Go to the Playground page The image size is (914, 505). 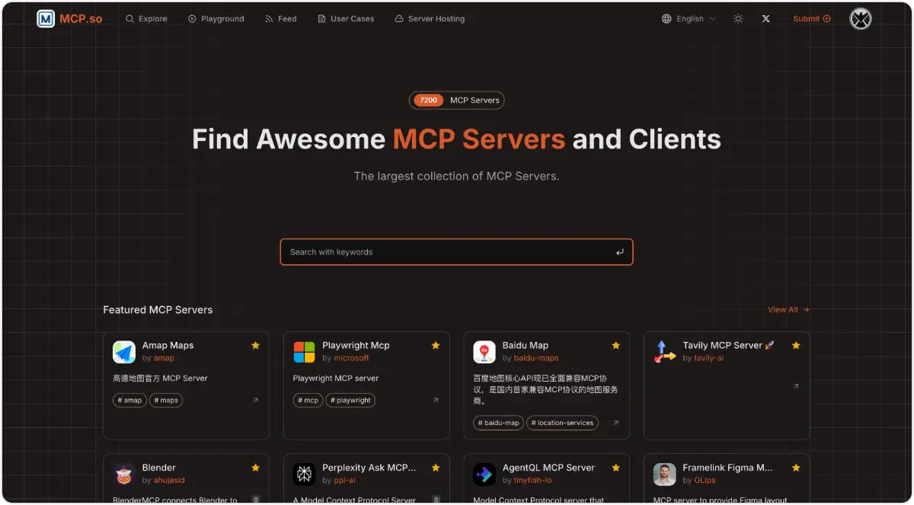click(x=216, y=19)
